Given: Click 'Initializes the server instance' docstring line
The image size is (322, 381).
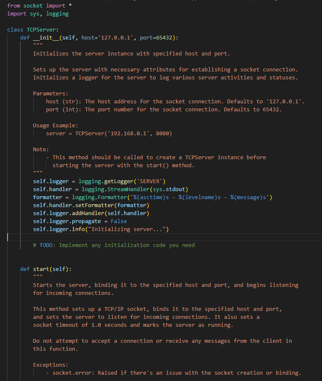Looking at the screenshot, I should tap(131, 53).
